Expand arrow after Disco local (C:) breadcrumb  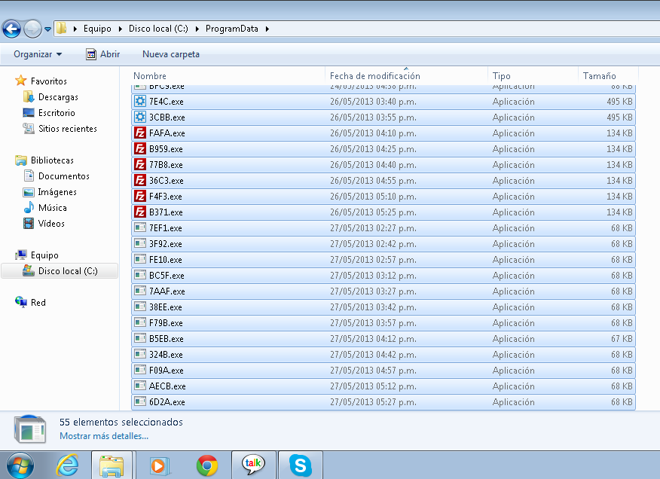(x=197, y=29)
